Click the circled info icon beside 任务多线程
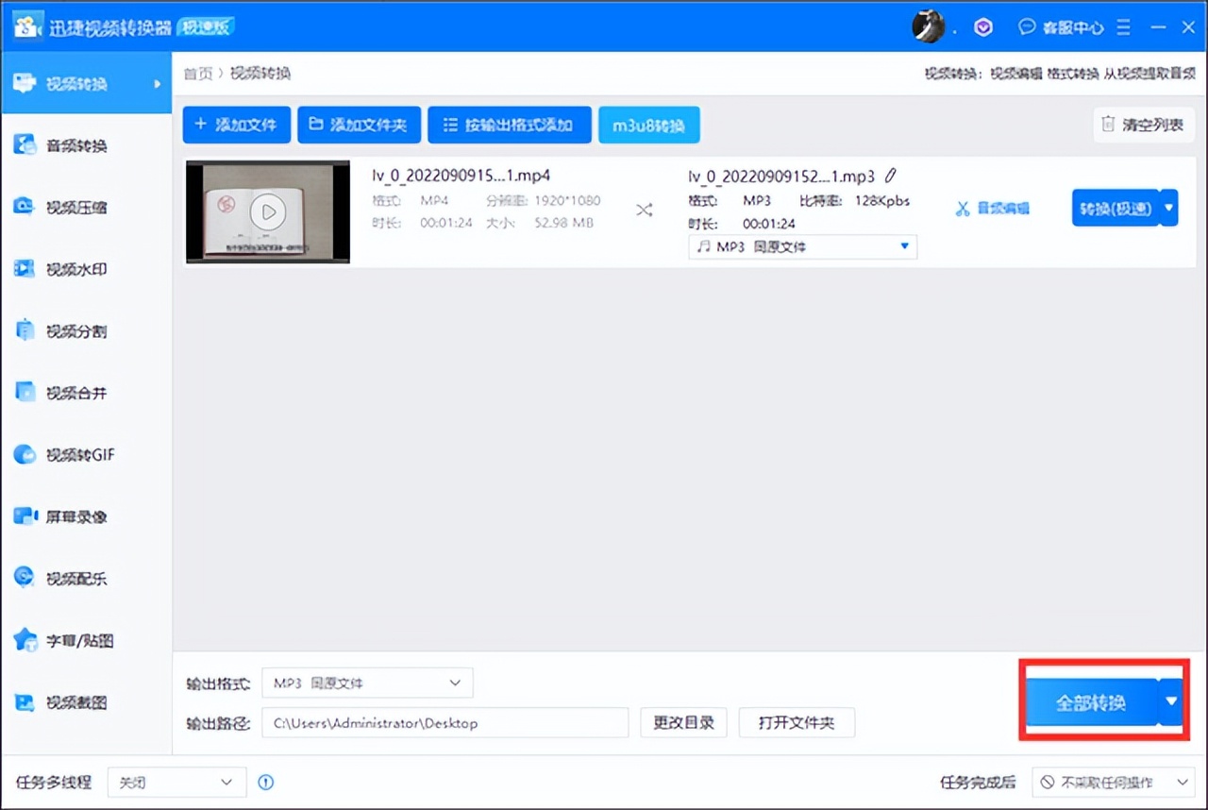 (265, 782)
